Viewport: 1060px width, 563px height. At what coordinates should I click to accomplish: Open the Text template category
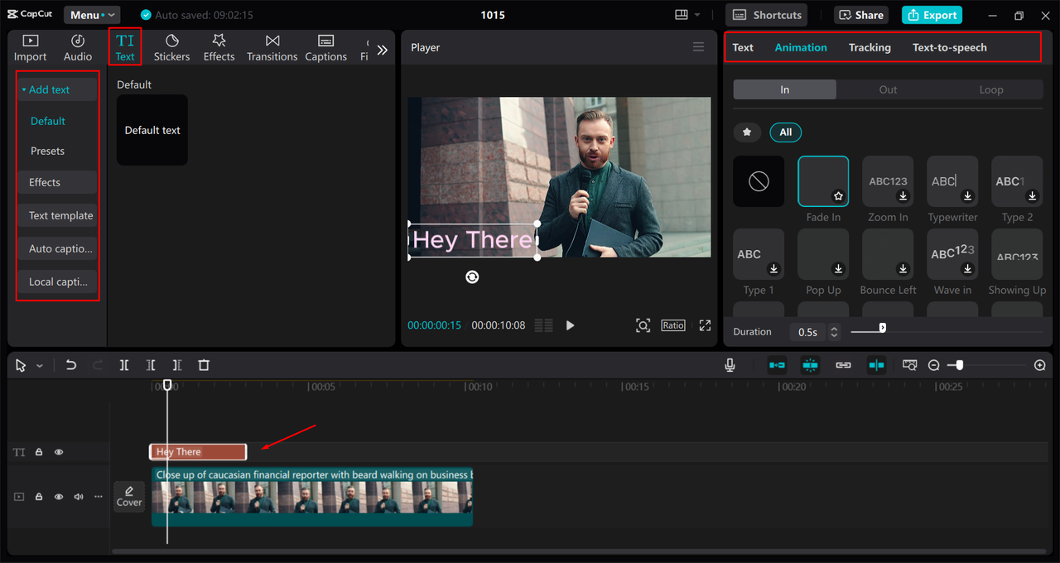click(x=56, y=215)
